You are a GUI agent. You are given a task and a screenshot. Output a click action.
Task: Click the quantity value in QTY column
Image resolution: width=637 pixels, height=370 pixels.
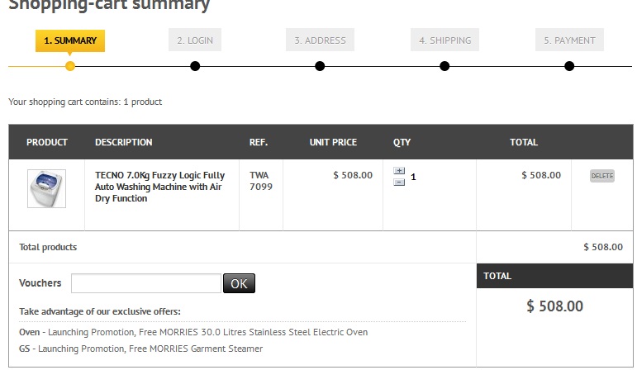[x=413, y=177]
